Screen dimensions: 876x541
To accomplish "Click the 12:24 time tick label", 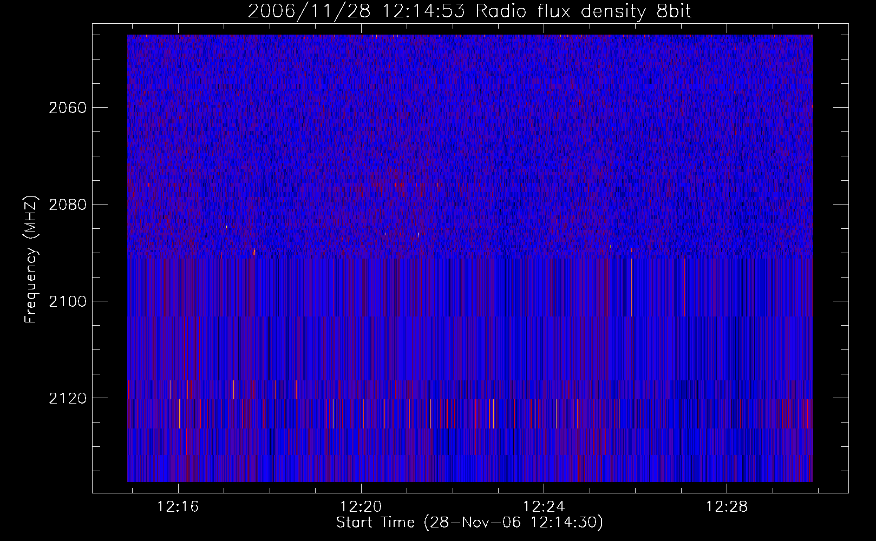I will point(544,506).
